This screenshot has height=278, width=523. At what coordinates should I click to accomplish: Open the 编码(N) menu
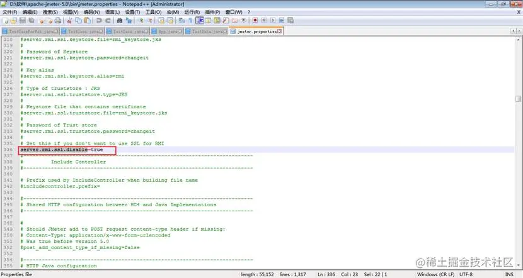tap(92, 12)
